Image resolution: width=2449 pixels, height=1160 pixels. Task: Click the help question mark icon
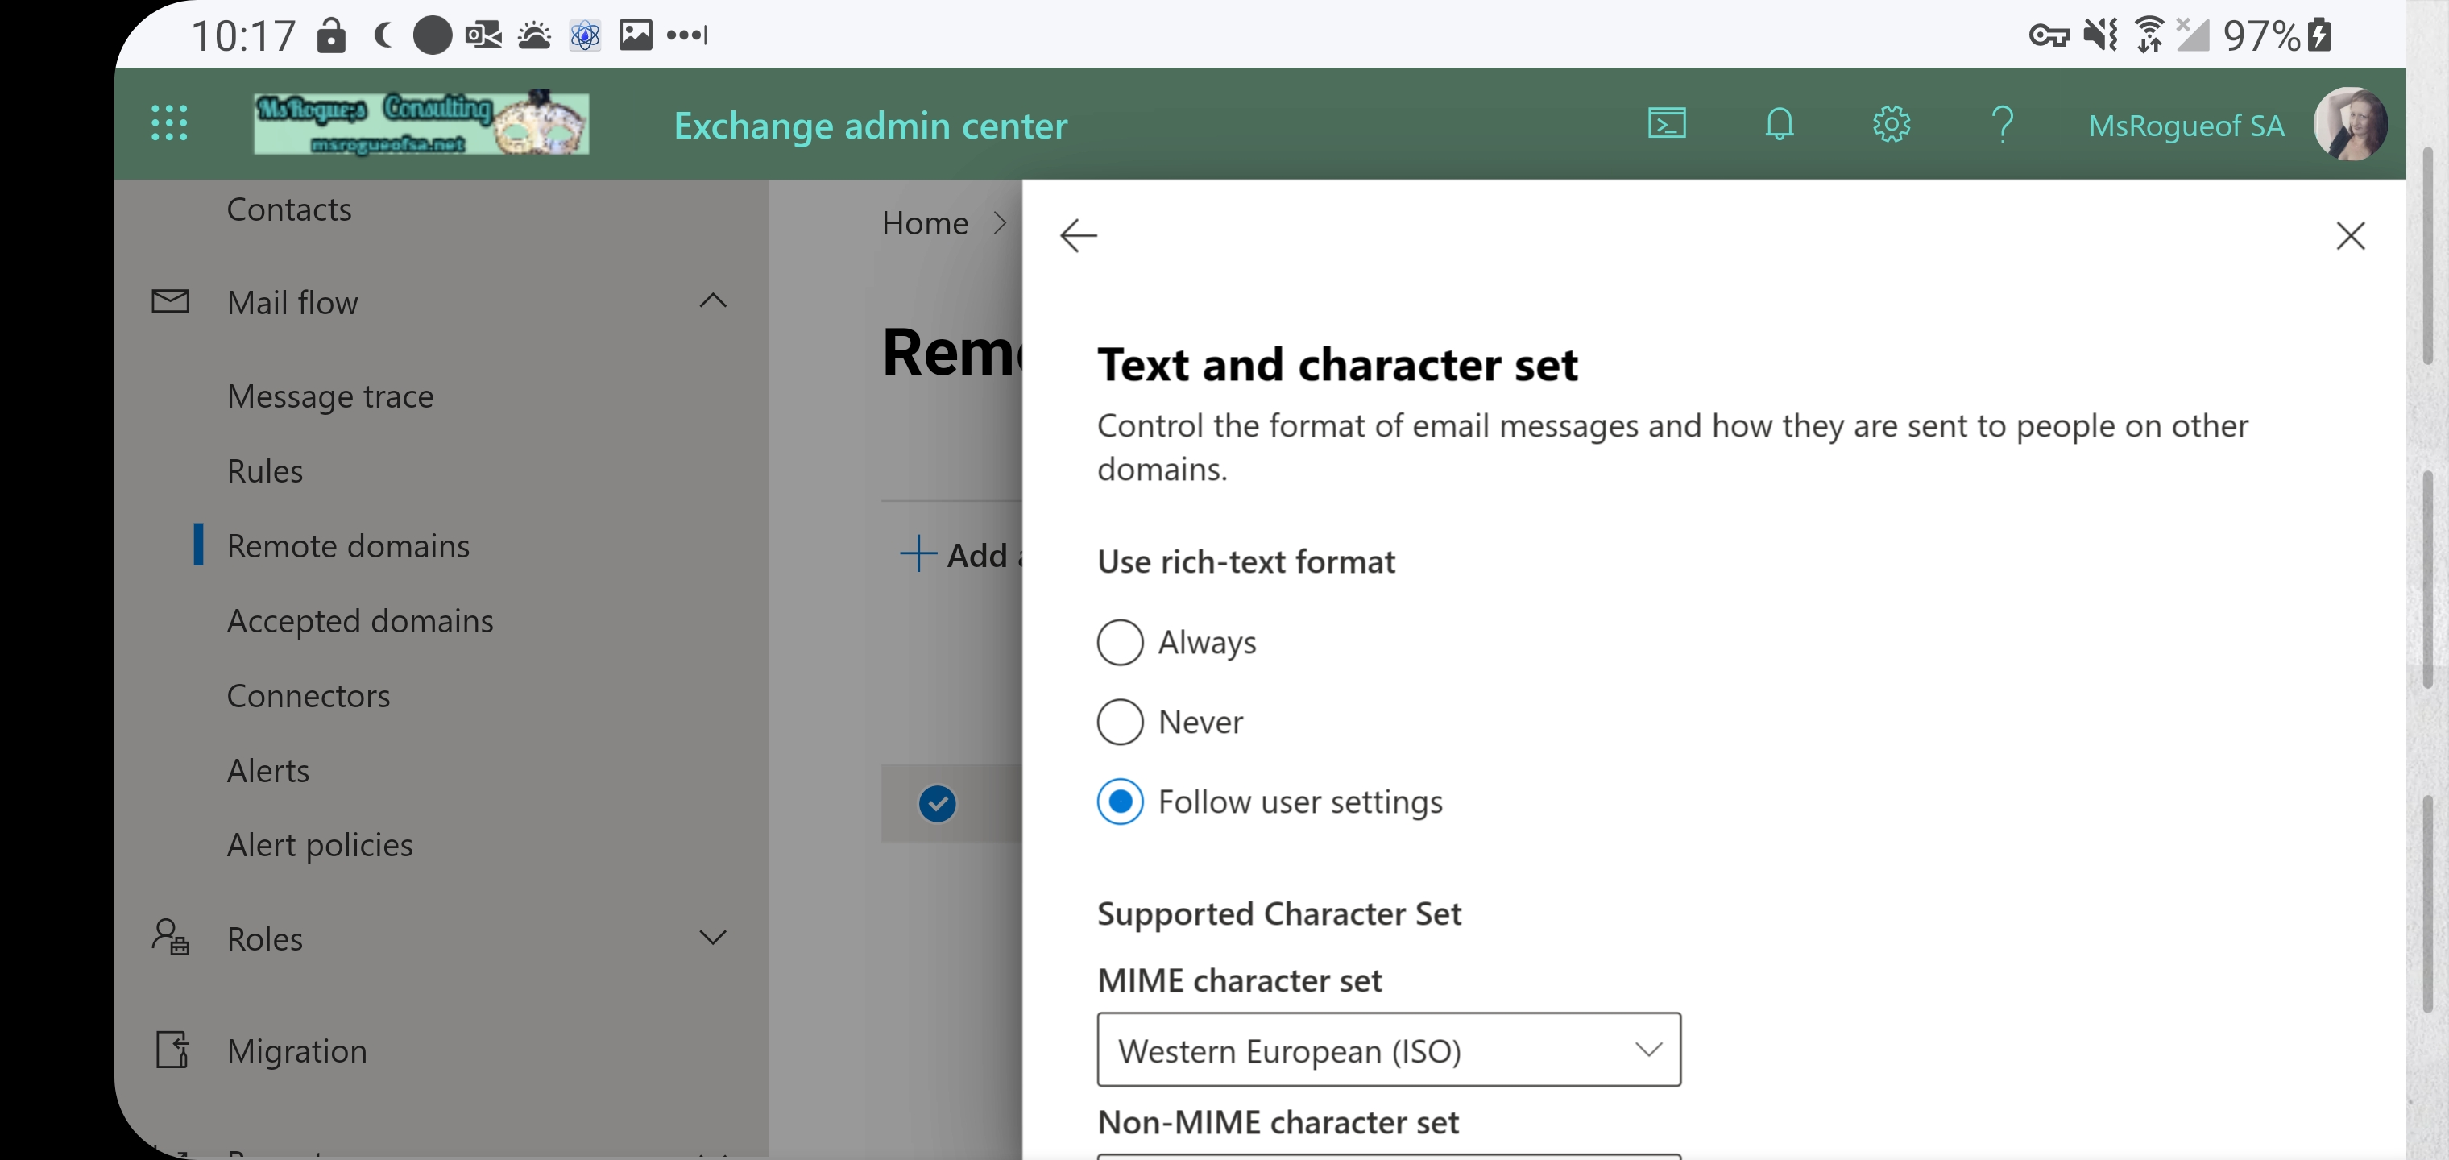click(x=2002, y=123)
